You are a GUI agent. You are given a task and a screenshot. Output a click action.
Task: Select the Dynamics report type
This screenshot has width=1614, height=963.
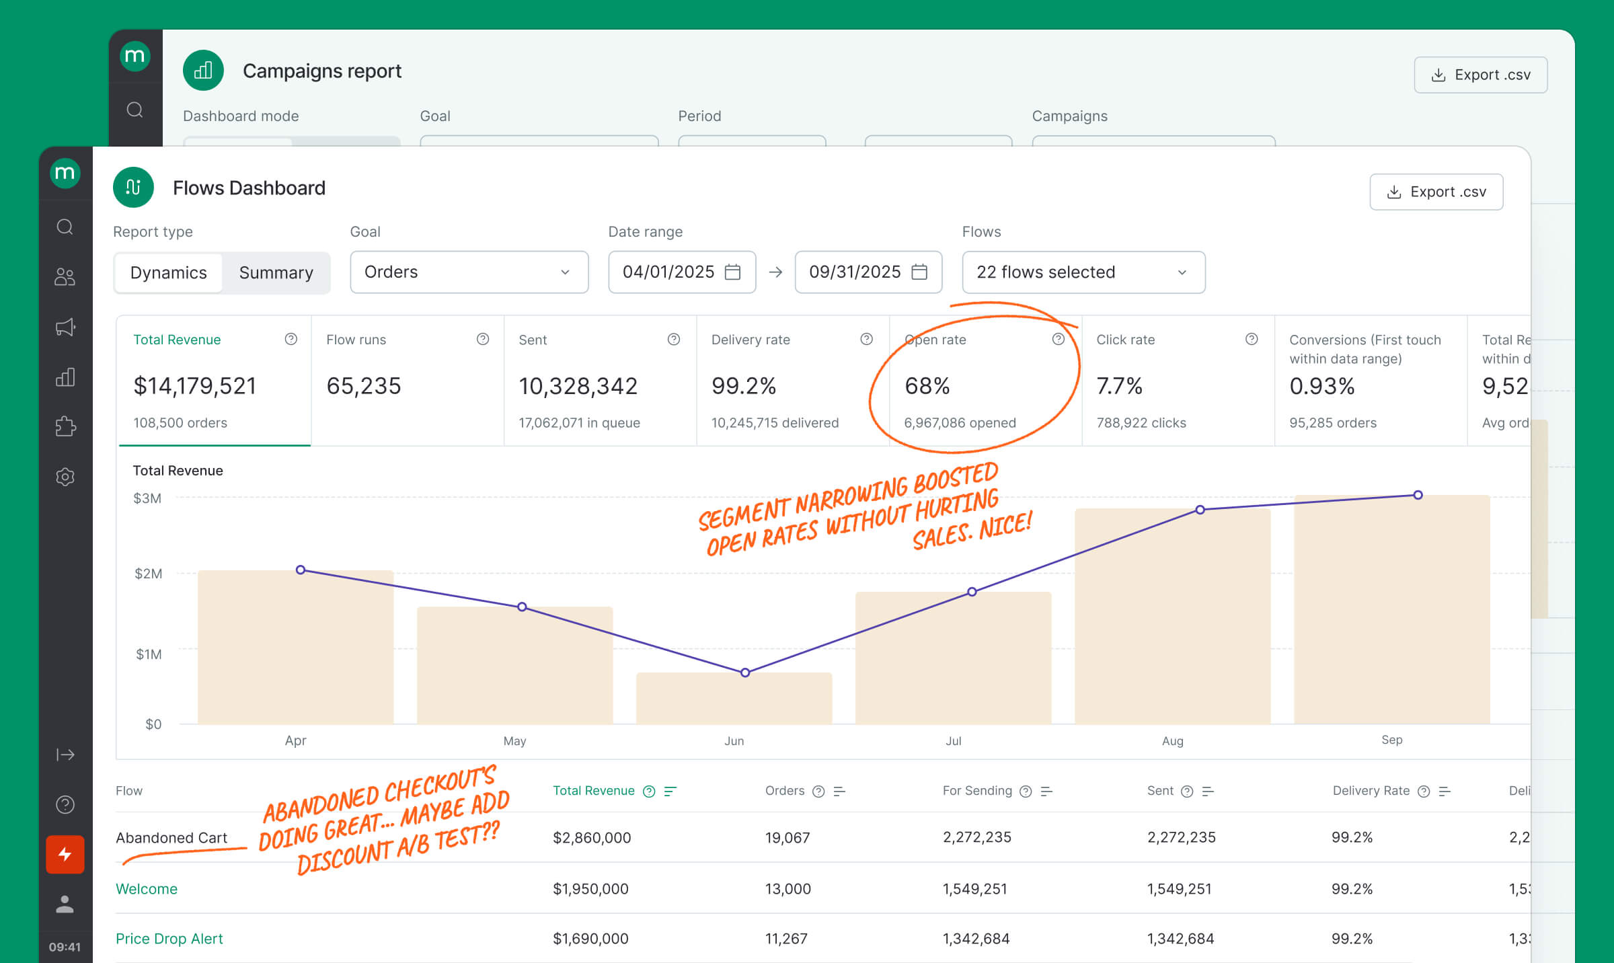pos(168,272)
